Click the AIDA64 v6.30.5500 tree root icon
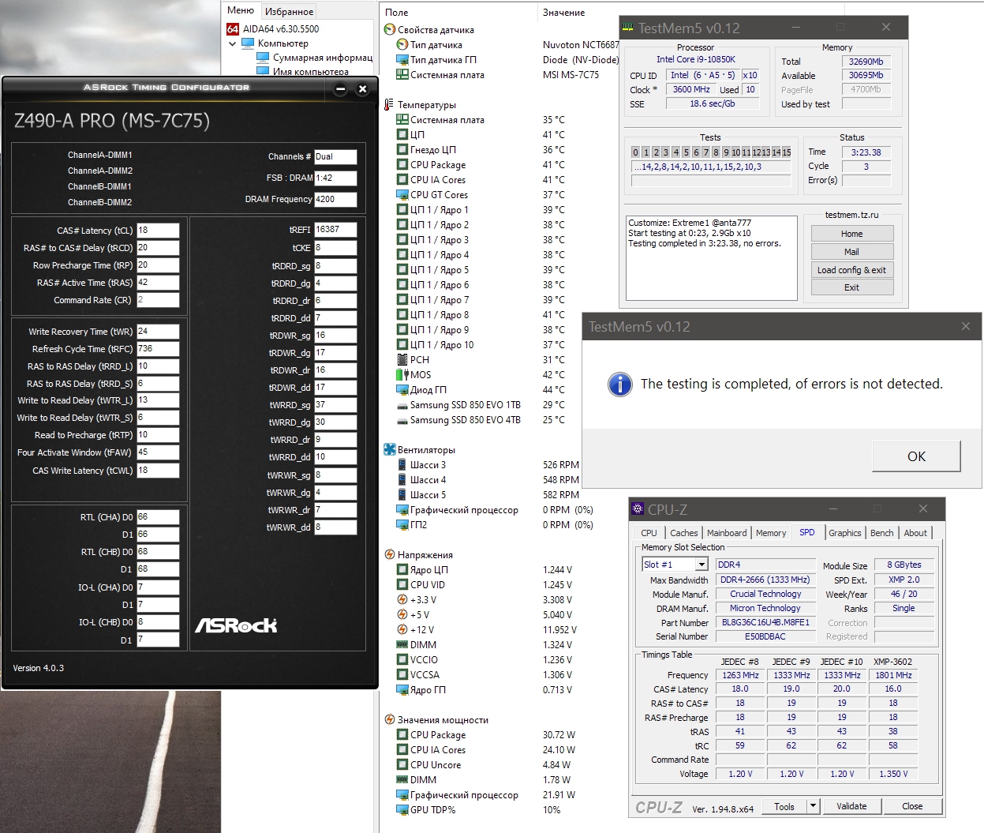The height and width of the screenshot is (833, 984). coord(233,29)
